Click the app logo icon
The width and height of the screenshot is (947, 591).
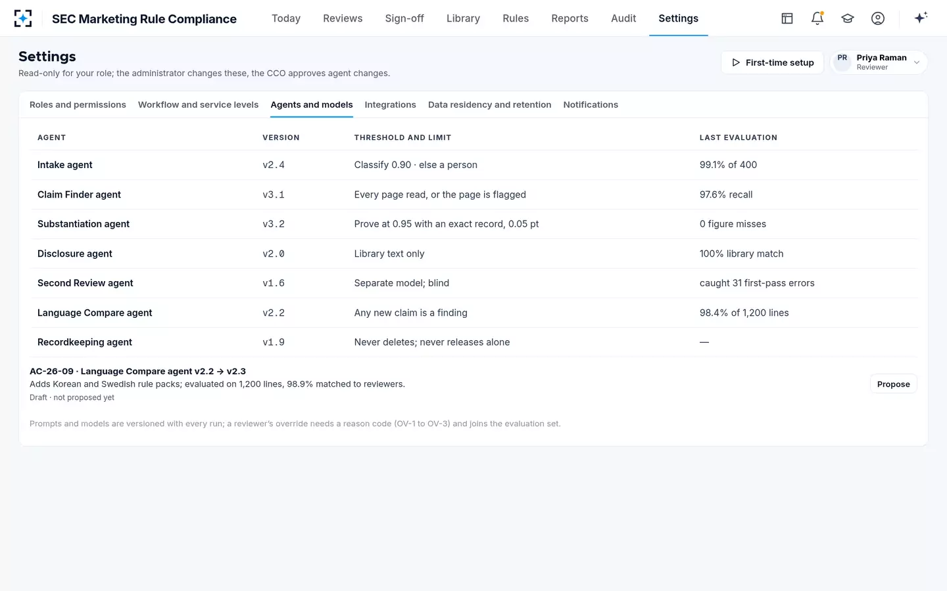(23, 18)
